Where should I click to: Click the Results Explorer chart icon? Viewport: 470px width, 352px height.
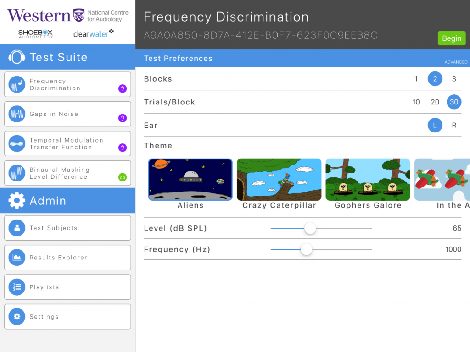[x=17, y=258]
